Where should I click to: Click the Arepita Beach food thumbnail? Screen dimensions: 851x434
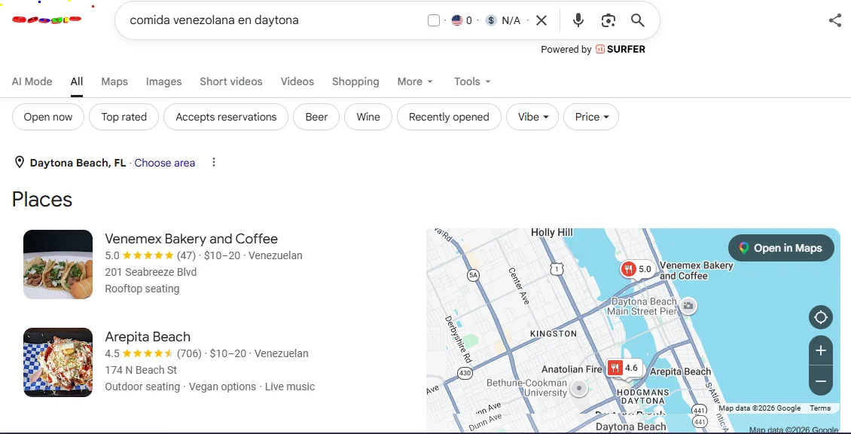click(58, 362)
